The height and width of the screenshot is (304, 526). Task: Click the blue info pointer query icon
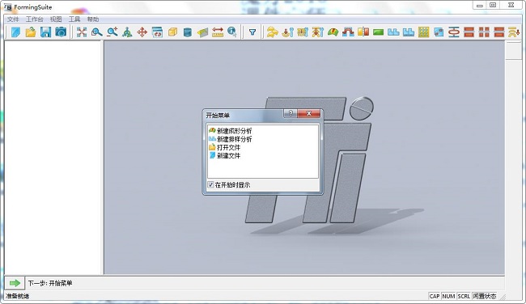tap(232, 32)
